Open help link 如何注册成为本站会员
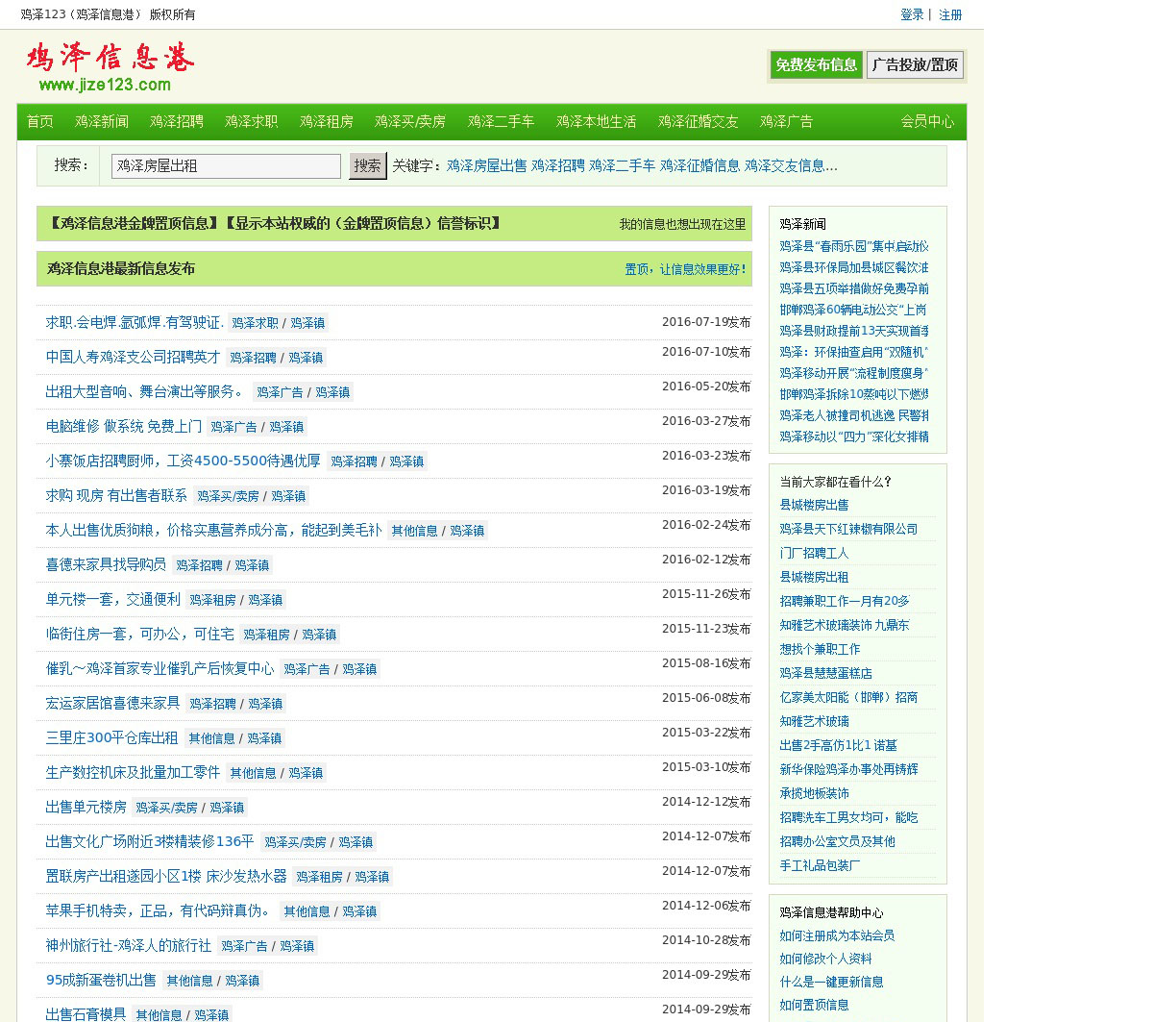The image size is (1153, 1022). click(x=837, y=935)
